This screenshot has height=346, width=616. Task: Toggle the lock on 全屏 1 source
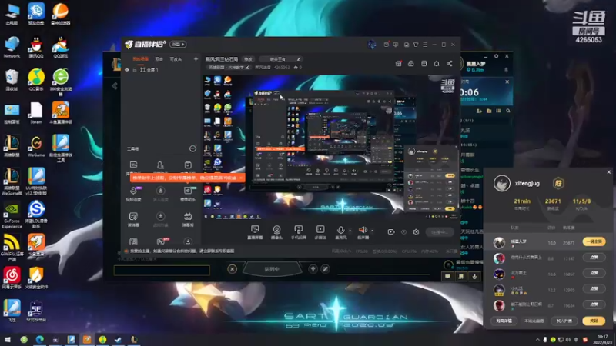134,70
